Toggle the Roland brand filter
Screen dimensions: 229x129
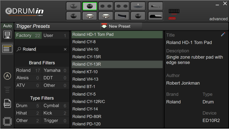pos(28,70)
